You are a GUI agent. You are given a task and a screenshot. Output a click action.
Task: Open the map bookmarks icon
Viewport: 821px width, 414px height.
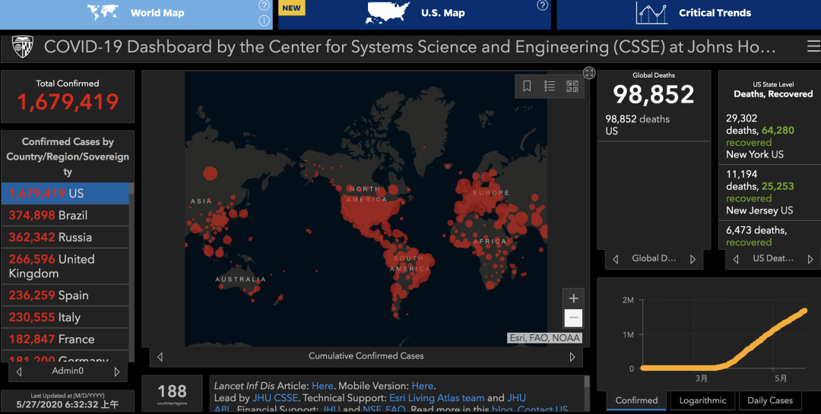point(528,86)
